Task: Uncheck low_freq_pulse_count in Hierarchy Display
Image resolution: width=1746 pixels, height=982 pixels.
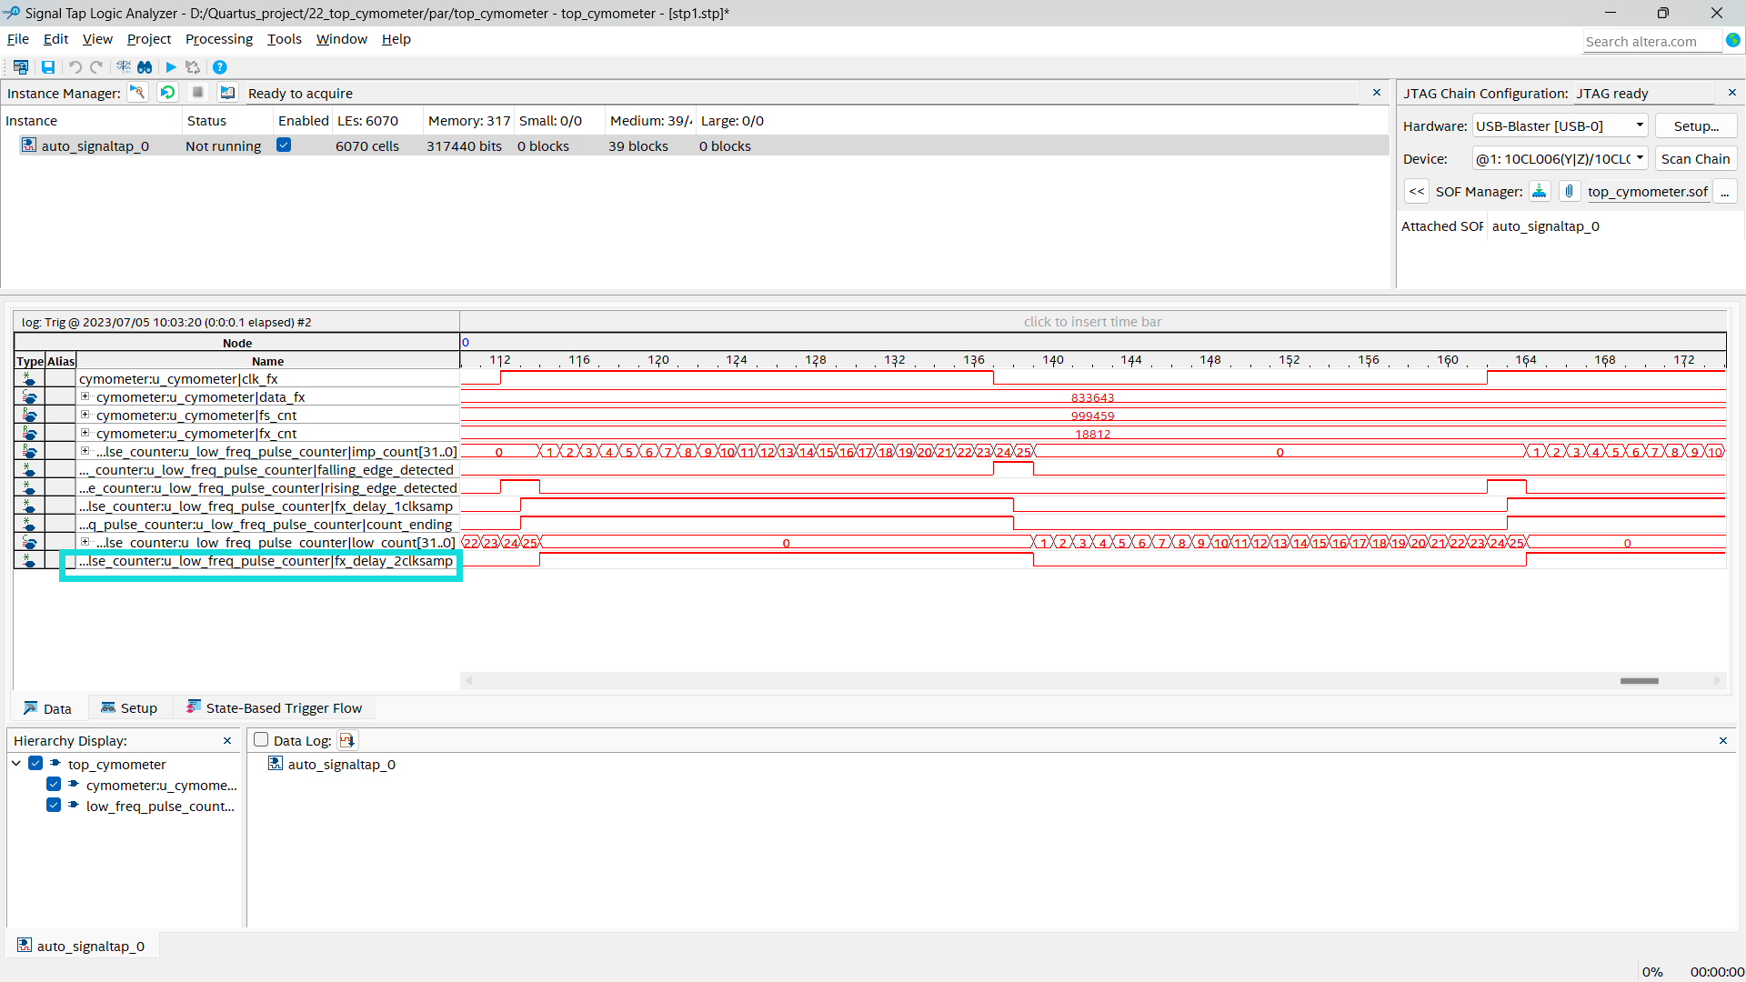Action: pos(54,806)
